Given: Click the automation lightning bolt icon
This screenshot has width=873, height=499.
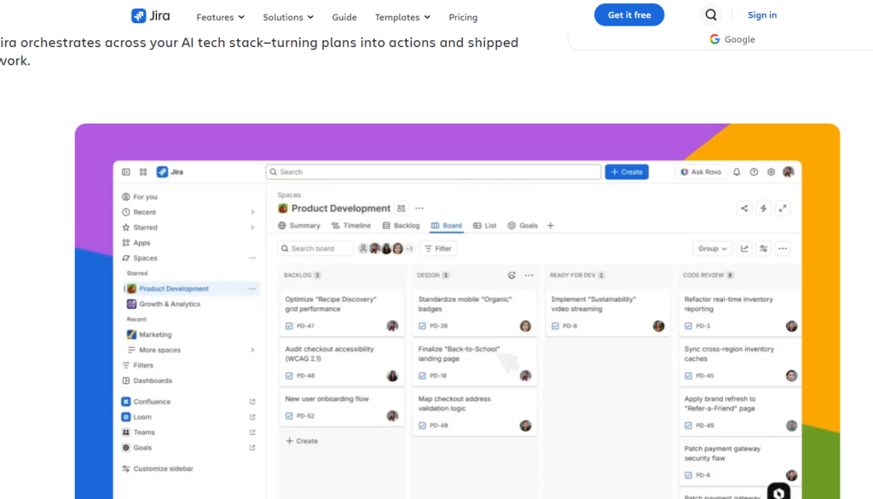Looking at the screenshot, I should point(763,208).
